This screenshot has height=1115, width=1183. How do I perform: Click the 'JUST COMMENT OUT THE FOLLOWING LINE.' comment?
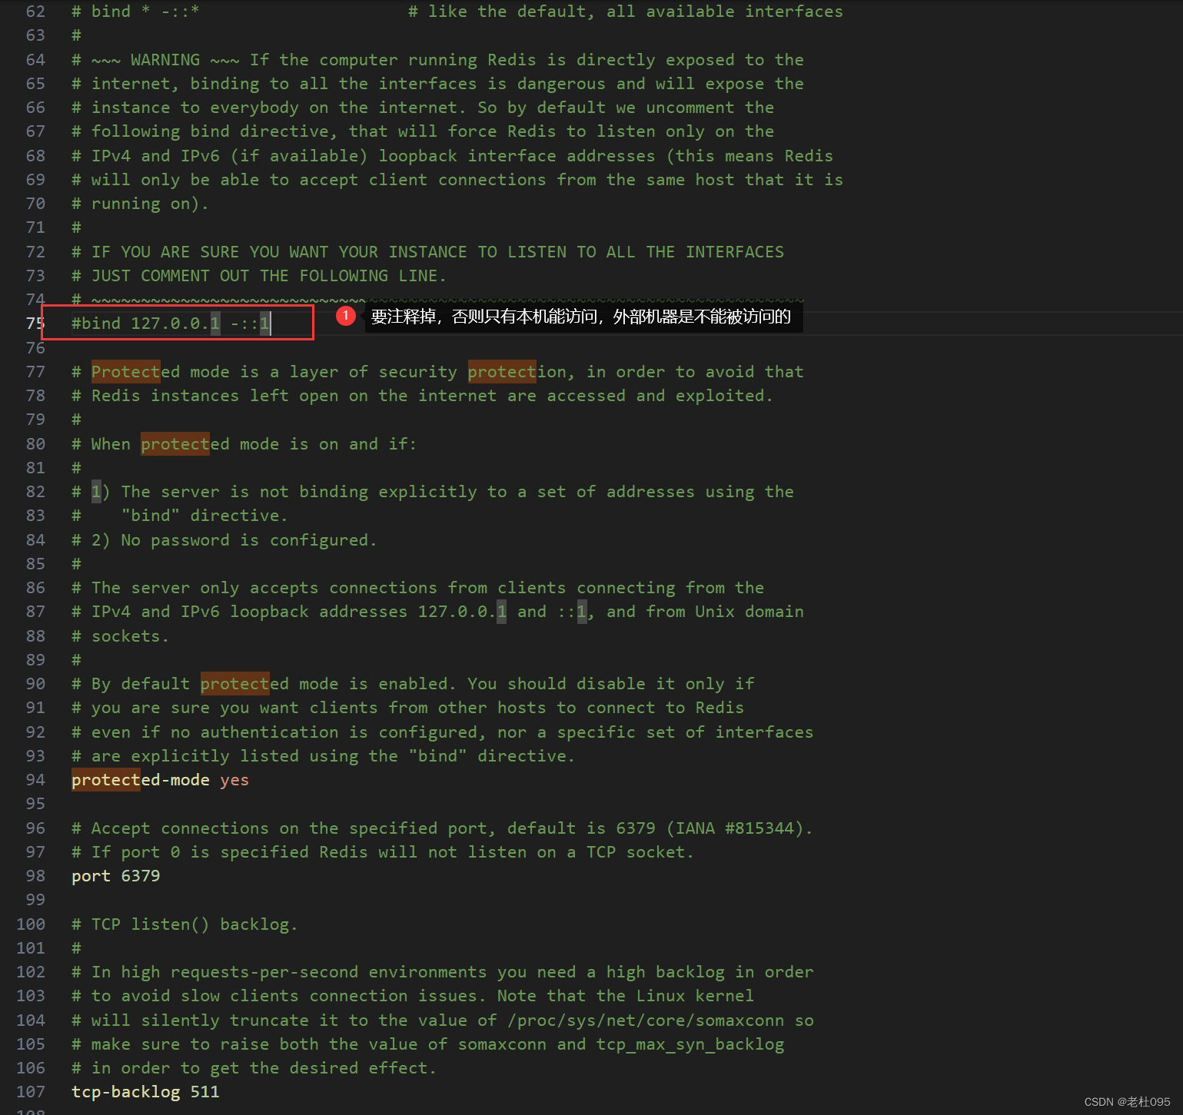tap(259, 276)
